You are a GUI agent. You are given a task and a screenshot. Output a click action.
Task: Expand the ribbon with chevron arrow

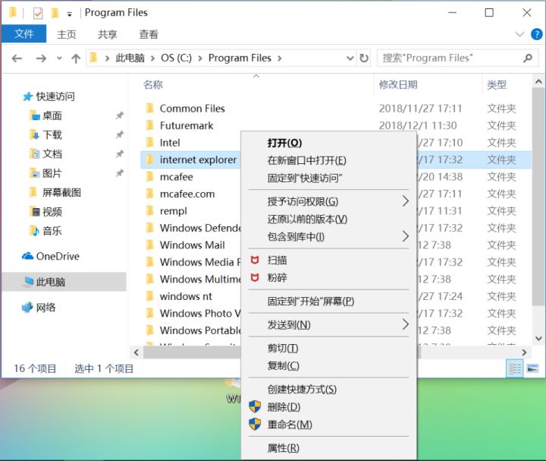pos(519,34)
